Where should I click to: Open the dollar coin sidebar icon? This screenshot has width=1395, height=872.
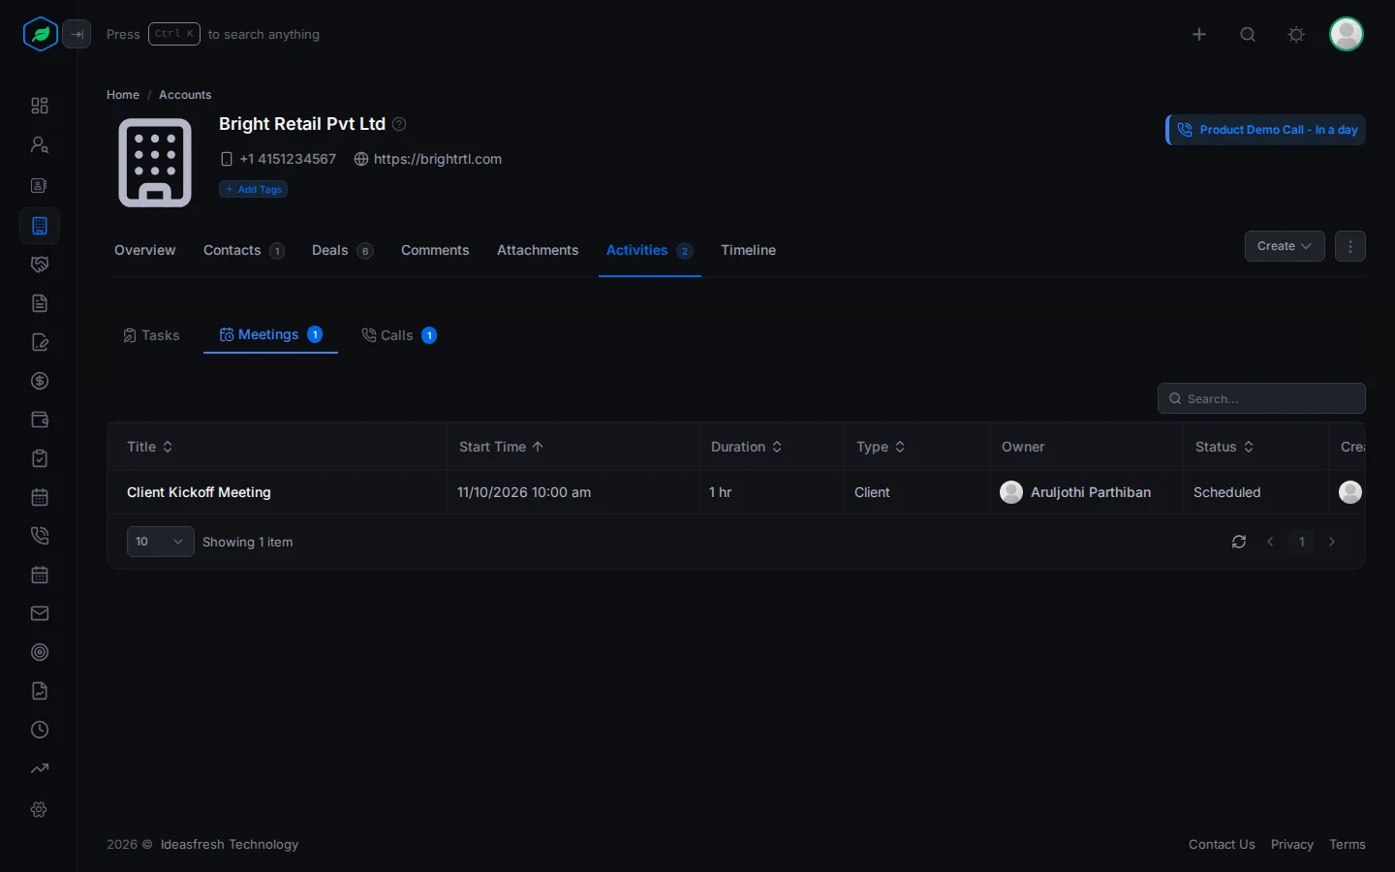(40, 381)
